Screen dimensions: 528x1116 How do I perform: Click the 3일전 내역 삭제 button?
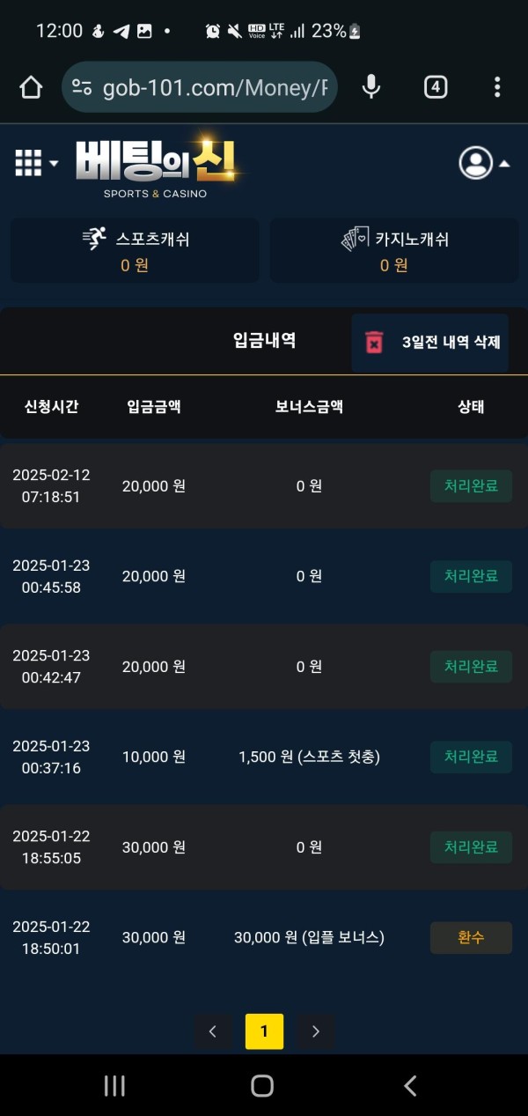(x=430, y=343)
